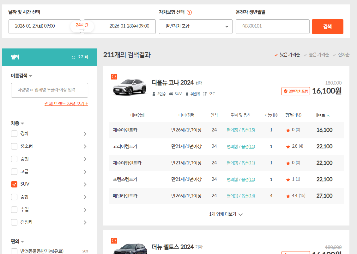Expand the 중소형 sub-options chevron
Viewport: 357px width, 254px height.
pos(85,146)
